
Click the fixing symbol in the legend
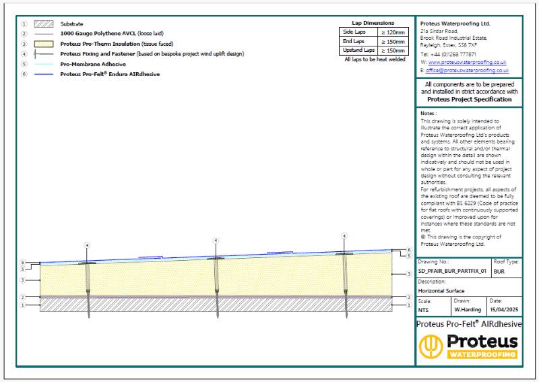click(x=44, y=54)
